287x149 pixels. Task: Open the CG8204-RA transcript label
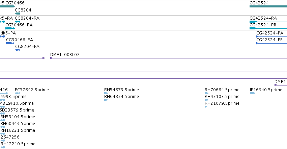point(27,18)
